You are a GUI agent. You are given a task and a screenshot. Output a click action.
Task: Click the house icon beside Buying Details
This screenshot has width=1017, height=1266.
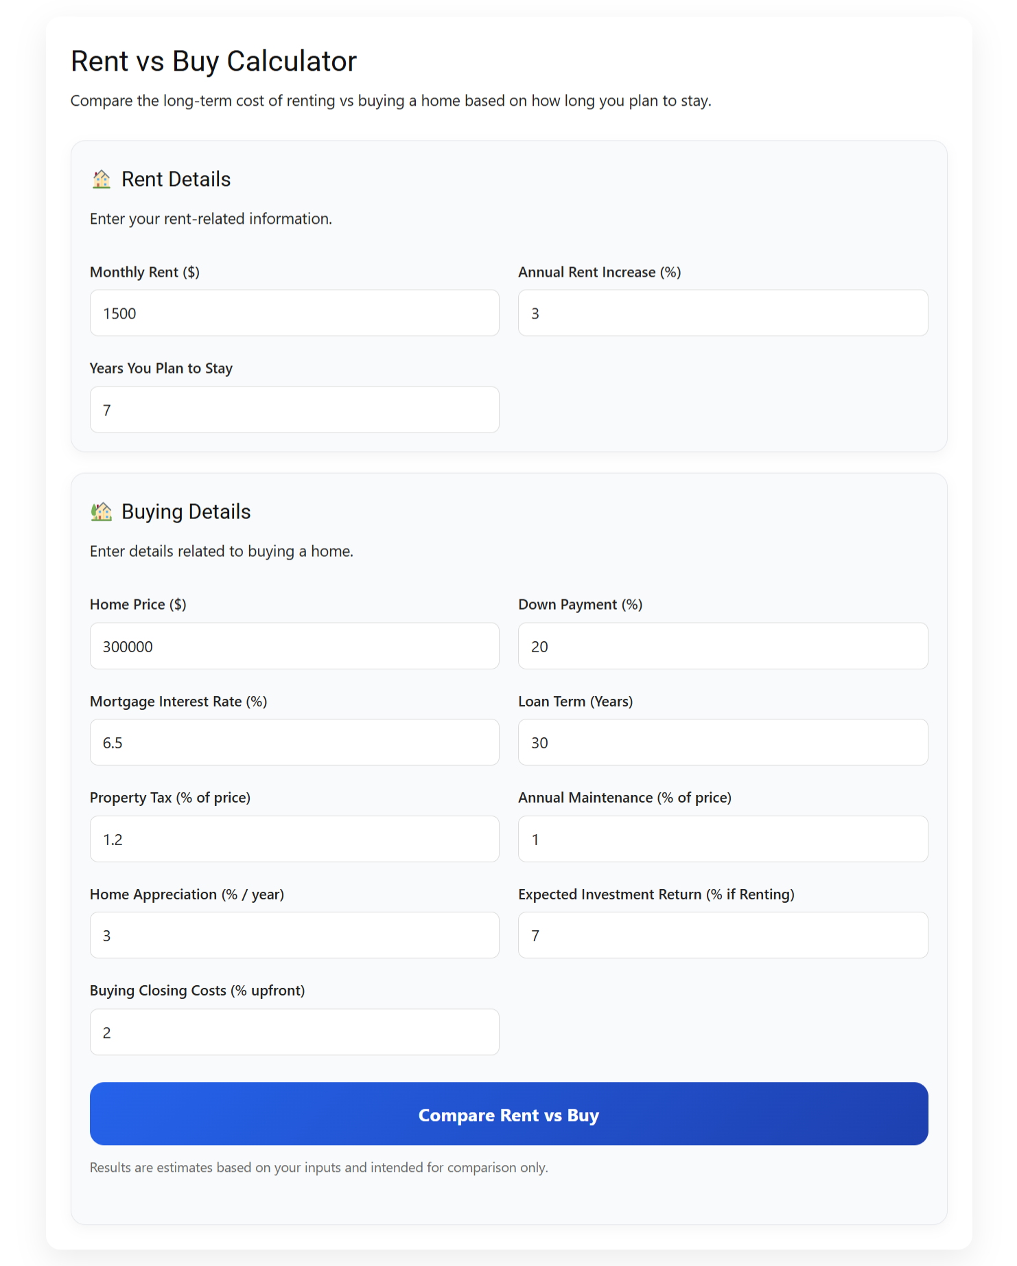tap(102, 511)
